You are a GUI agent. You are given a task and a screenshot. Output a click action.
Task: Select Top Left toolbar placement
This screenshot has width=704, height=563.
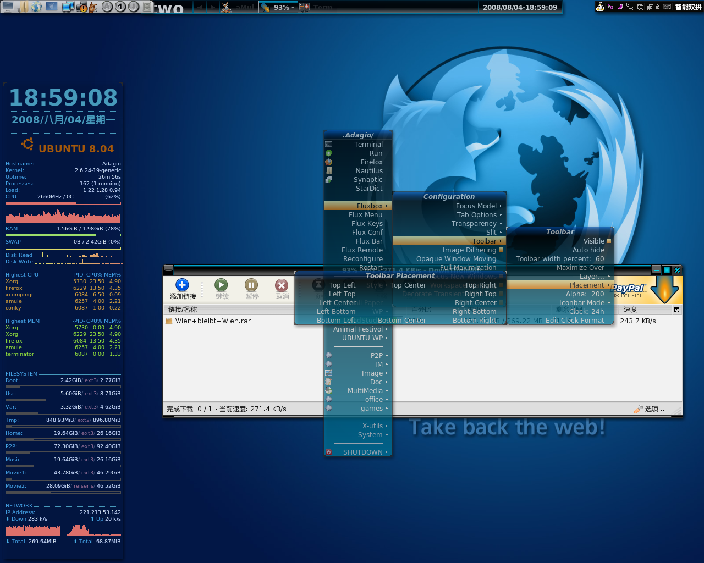click(x=342, y=285)
